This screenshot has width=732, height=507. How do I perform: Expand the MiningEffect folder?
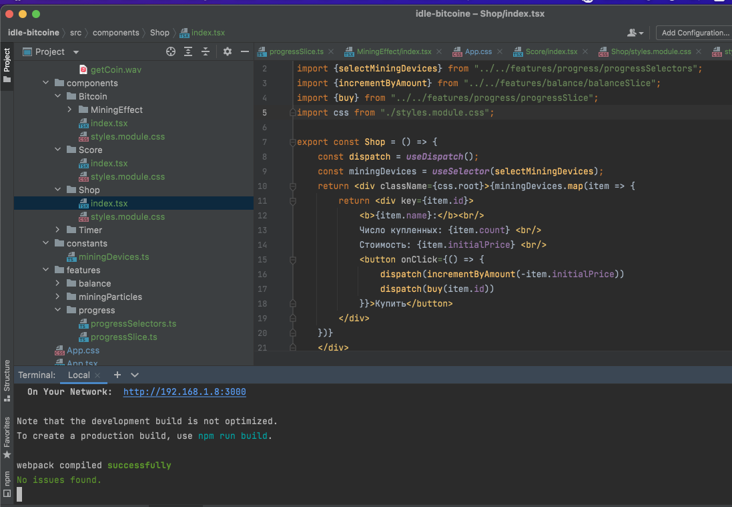(70, 110)
